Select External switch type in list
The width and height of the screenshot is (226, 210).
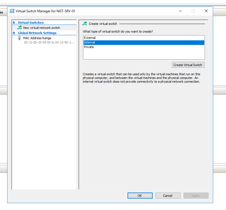[x=90, y=38]
